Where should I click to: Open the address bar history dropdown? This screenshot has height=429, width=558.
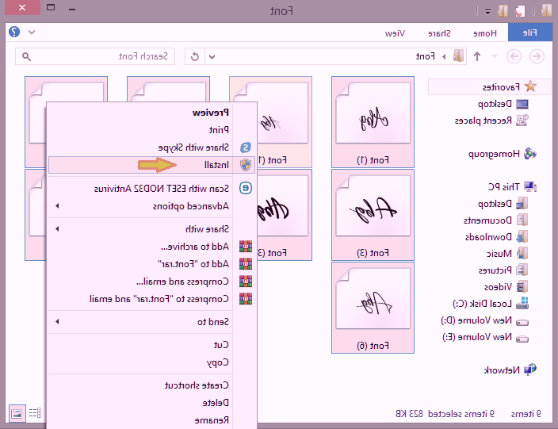click(212, 56)
